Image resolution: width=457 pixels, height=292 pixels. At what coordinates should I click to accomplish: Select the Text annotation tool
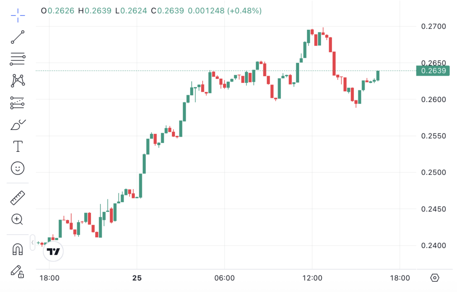click(18, 146)
